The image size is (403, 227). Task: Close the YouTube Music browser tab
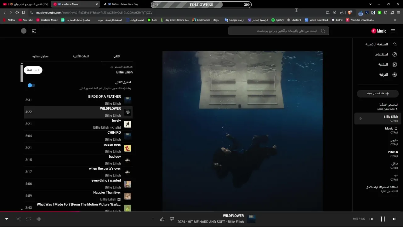click(x=97, y=4)
